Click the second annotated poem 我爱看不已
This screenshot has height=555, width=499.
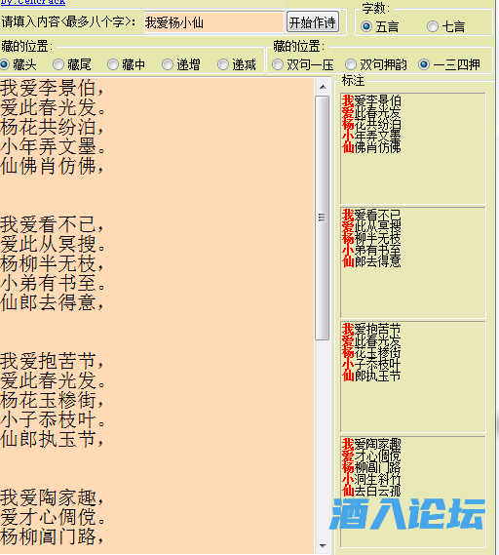pyautogui.click(x=413, y=262)
